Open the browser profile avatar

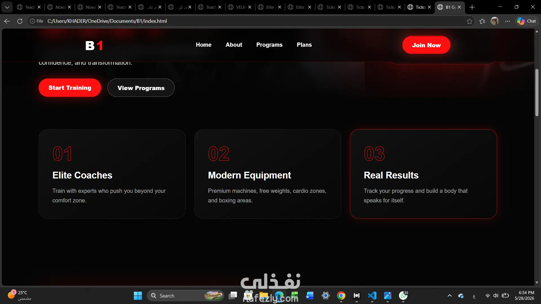(495, 21)
